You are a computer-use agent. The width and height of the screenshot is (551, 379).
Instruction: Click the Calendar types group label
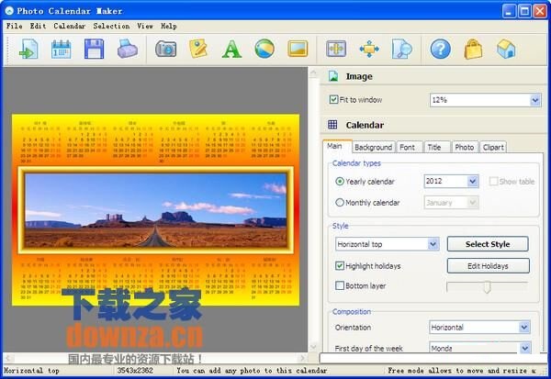point(356,163)
